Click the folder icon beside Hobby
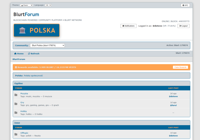 pyautogui.click(x=16, y=113)
